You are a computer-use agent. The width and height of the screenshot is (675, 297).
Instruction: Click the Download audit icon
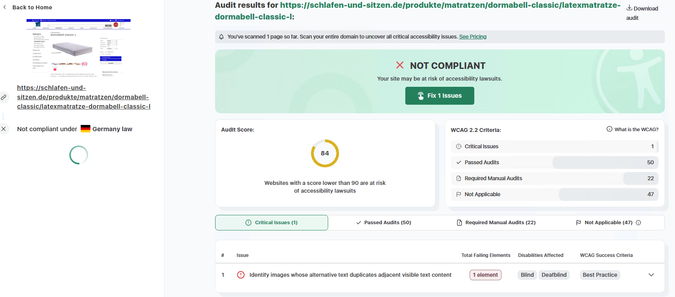[629, 8]
